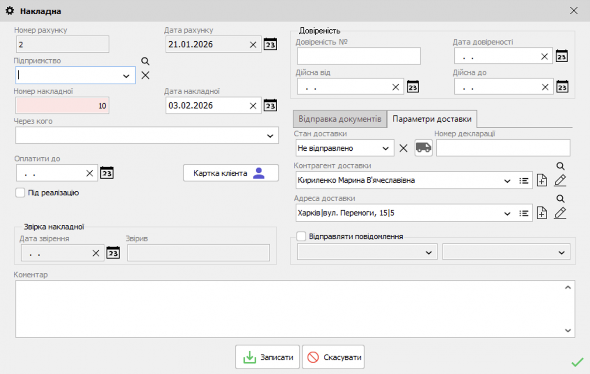Enable the Під реалізацію checkbox
Viewport: 590px width, 374px height.
[20, 193]
